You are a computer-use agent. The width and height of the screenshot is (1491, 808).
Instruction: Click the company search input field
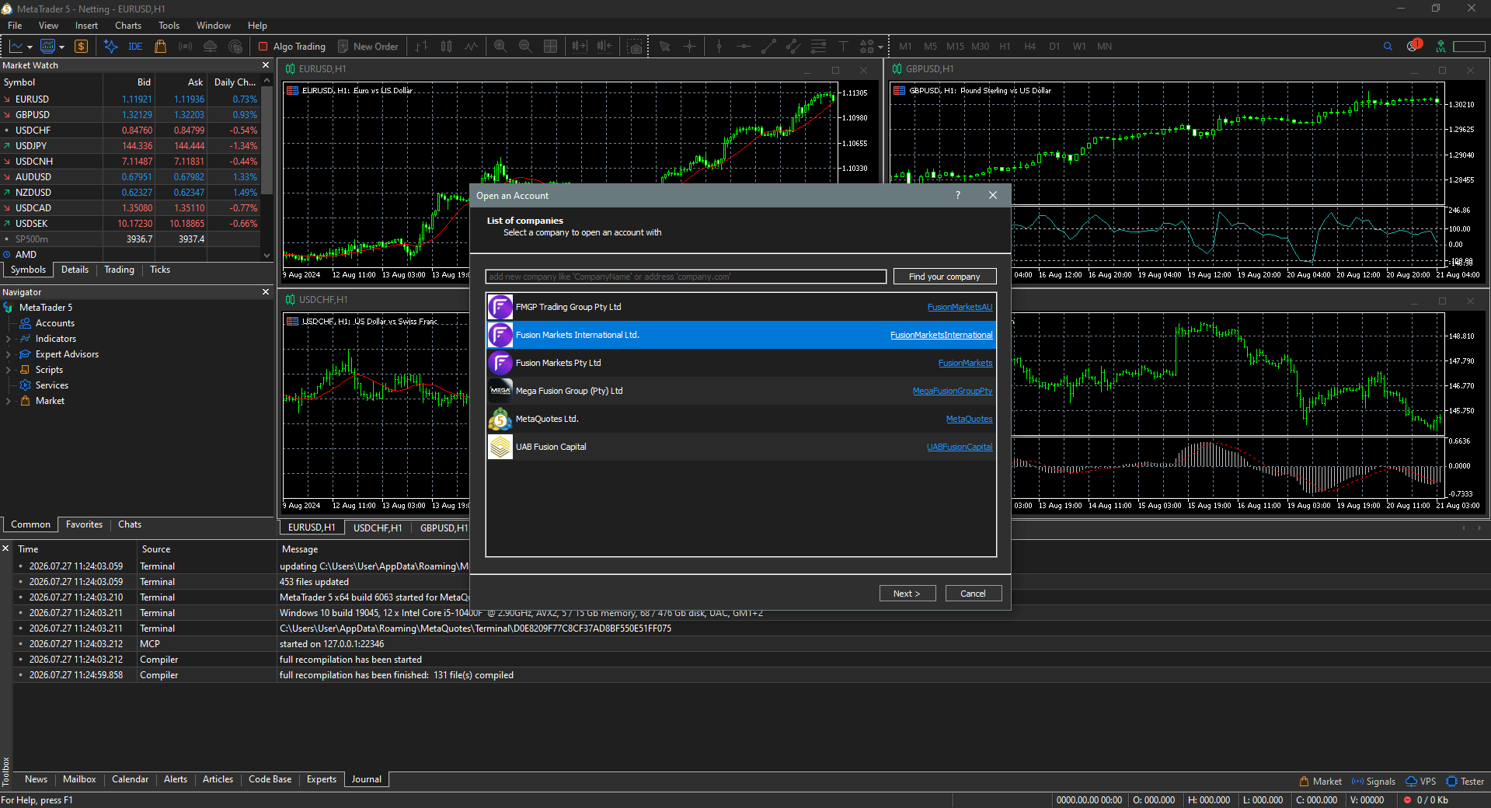(x=685, y=277)
